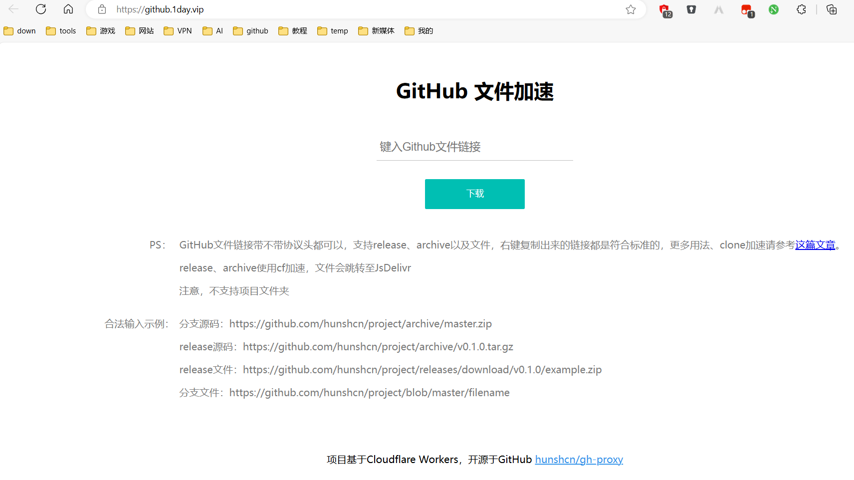Click the JsDelivr acceleration note line
The height and width of the screenshot is (480, 854).
295,268
